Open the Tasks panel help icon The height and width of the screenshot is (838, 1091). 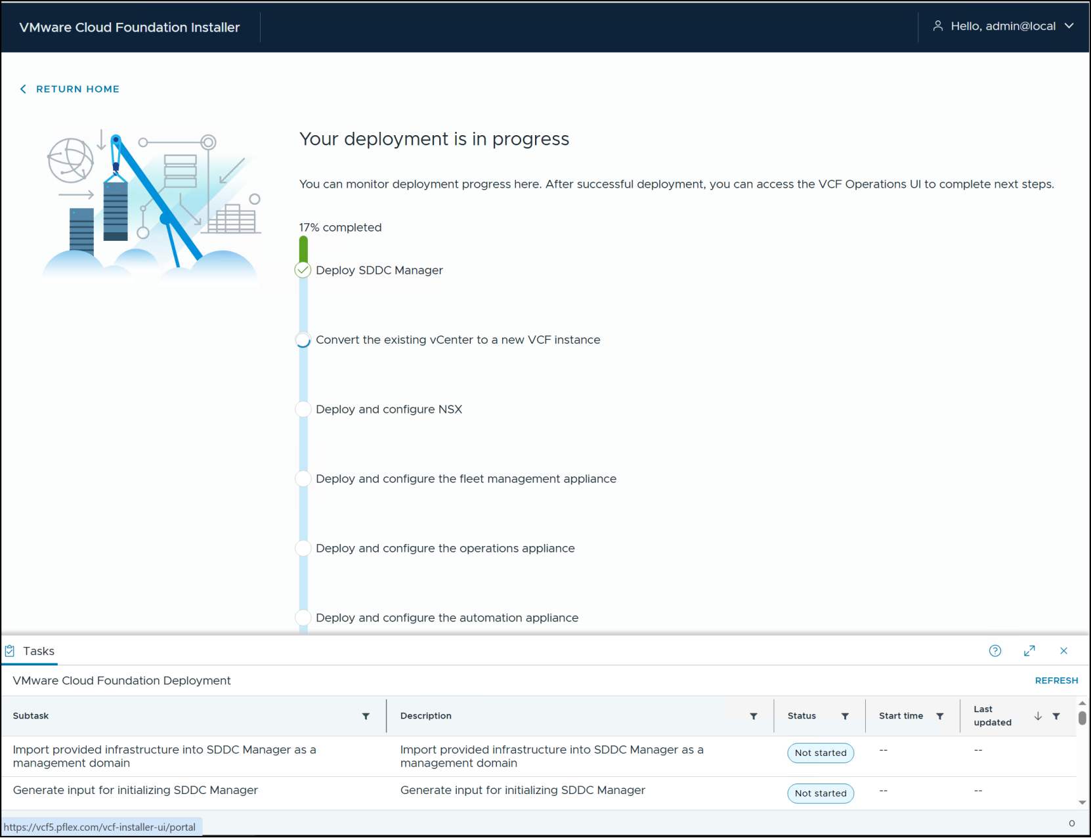(x=995, y=651)
